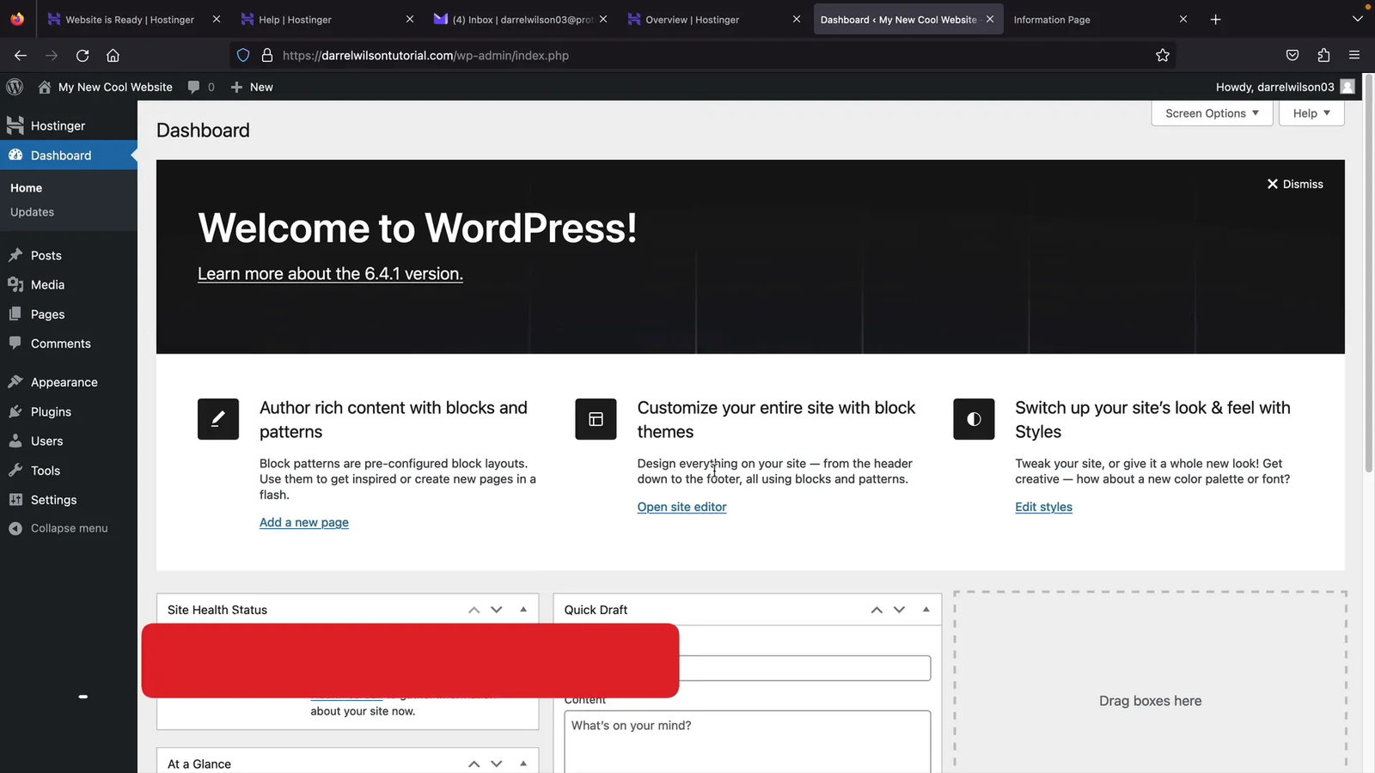Open the list all tabs dropdown

click(x=1358, y=19)
